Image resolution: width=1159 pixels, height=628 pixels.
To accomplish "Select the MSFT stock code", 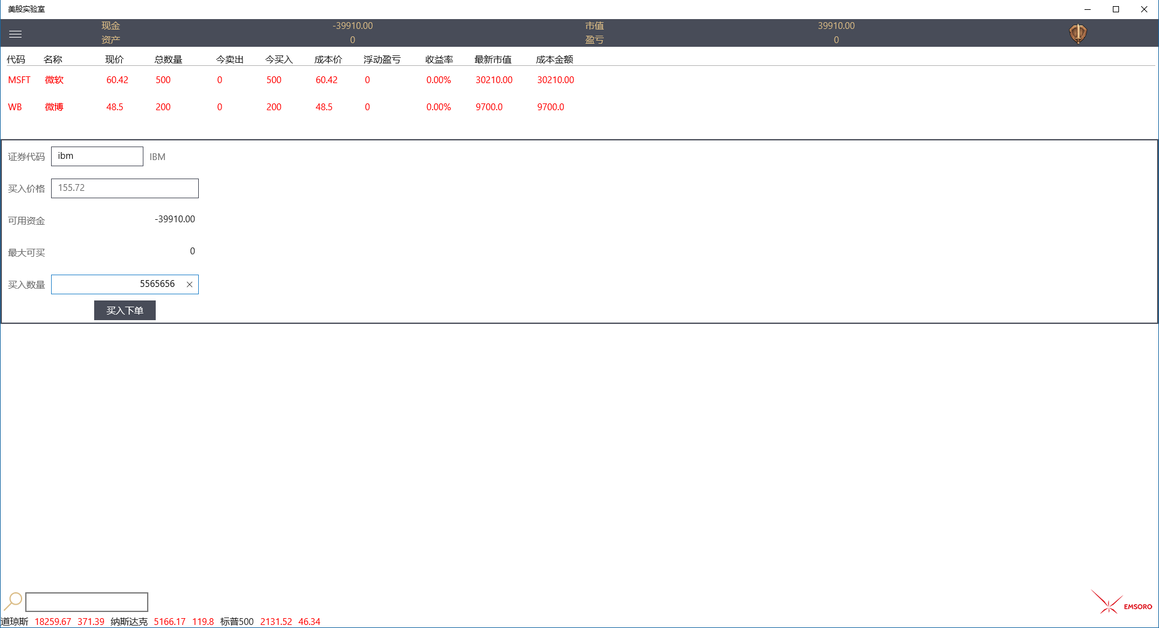I will [19, 80].
